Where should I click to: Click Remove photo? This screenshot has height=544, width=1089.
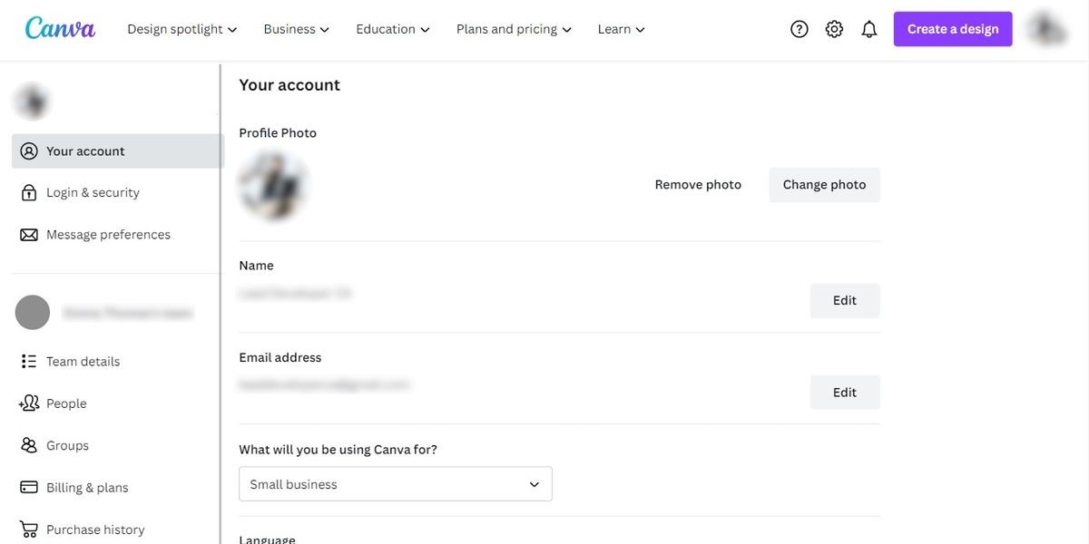coord(698,185)
